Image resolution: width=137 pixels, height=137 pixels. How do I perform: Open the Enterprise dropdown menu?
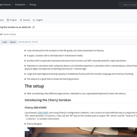[21, 4]
